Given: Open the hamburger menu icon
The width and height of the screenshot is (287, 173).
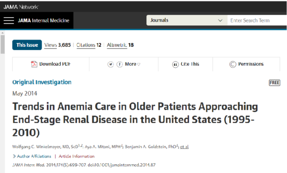Looking at the screenshot, I should pyautogui.click(x=9, y=20).
